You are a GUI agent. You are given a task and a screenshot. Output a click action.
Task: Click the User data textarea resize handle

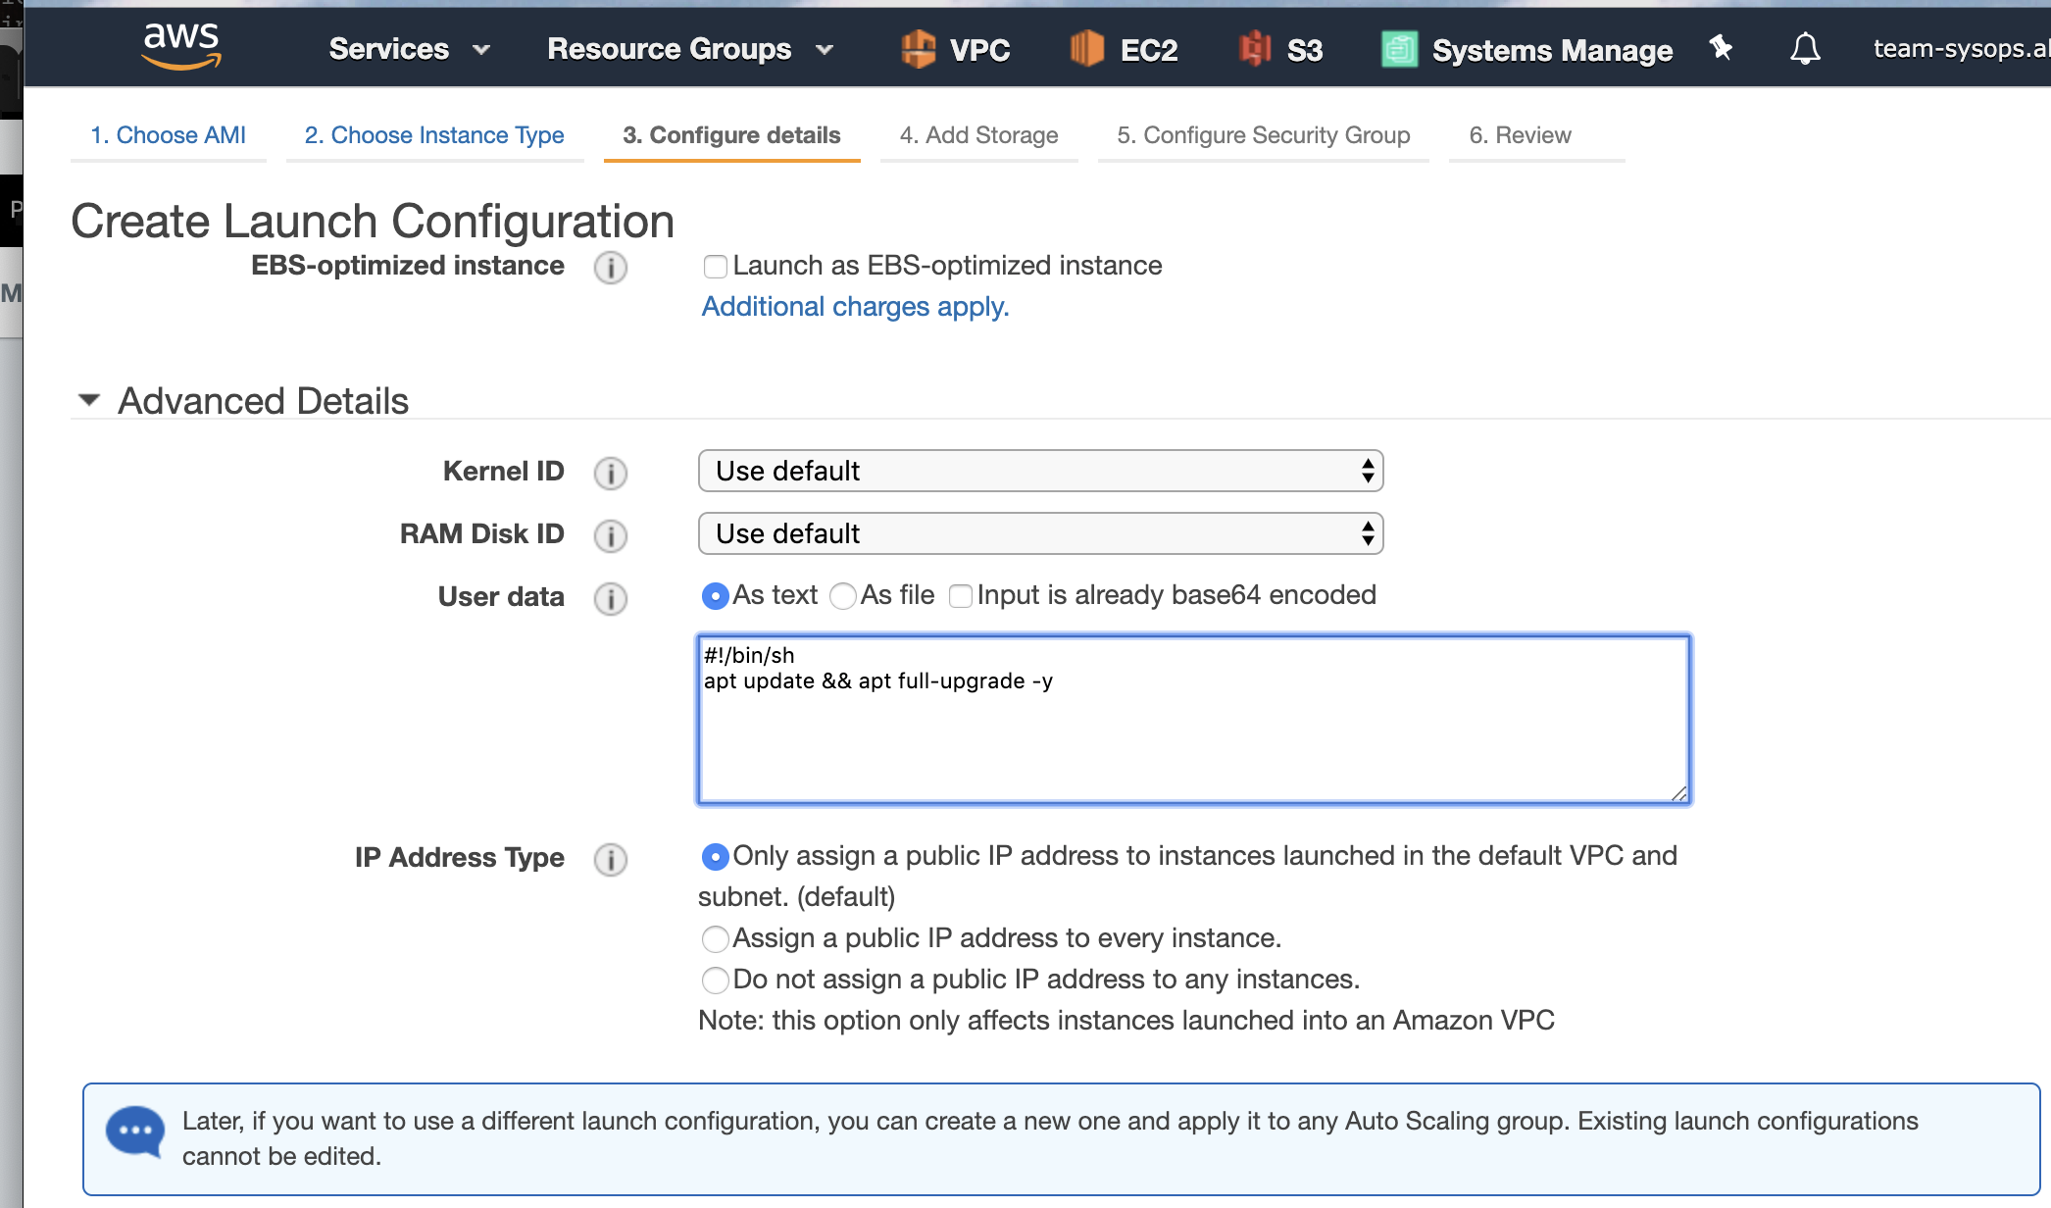coord(1678,793)
